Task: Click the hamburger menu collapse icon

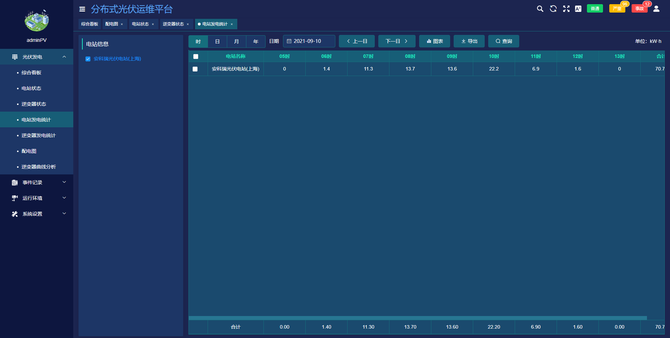Action: click(x=82, y=9)
